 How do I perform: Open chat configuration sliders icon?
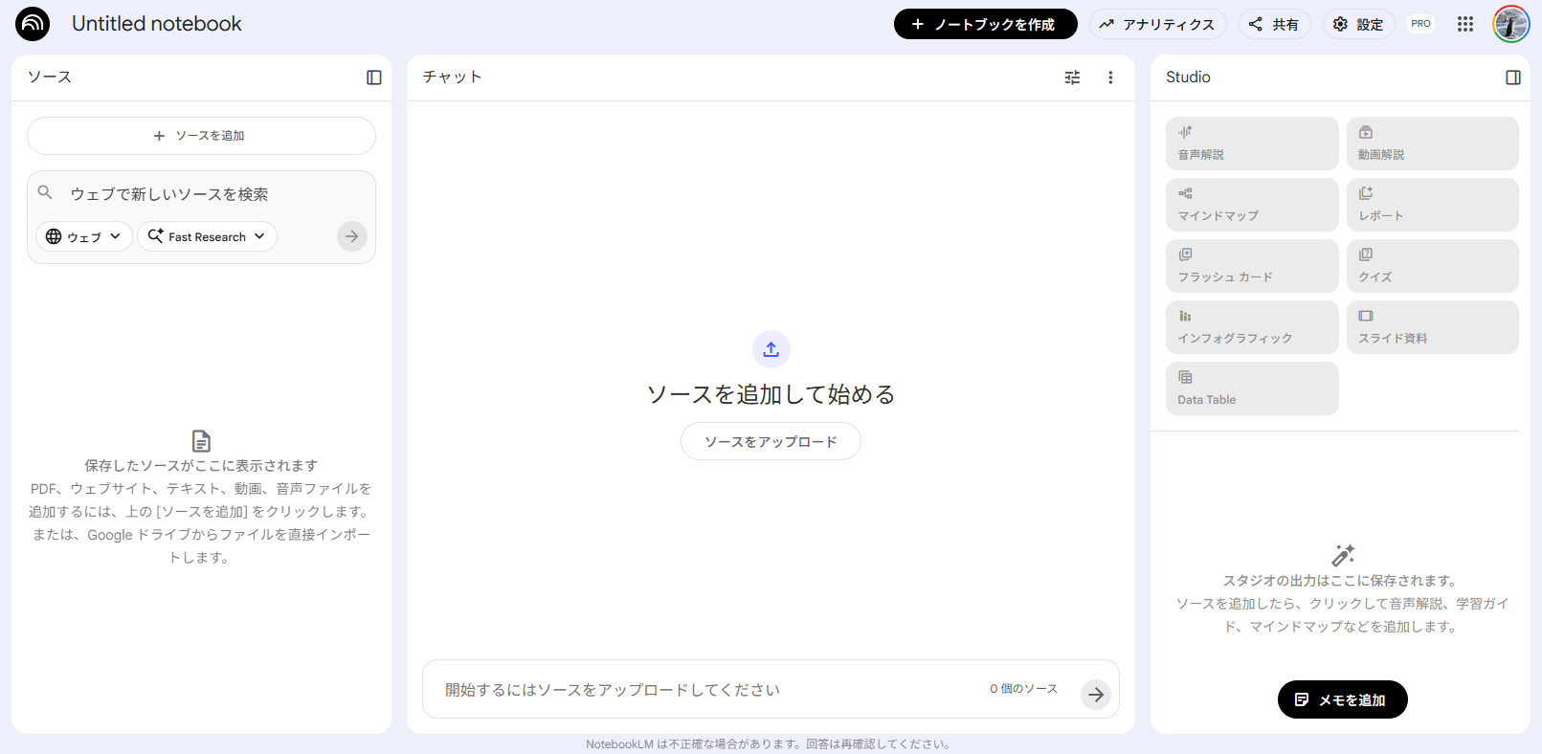tap(1072, 78)
